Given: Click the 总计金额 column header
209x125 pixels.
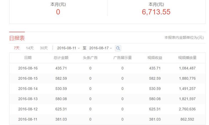Looking at the screenshot, I should tap(61, 58).
